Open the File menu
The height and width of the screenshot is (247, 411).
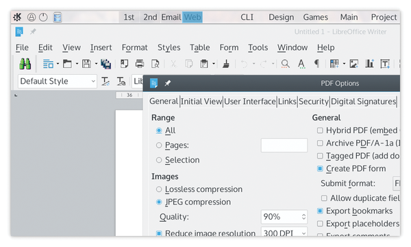pos(22,47)
